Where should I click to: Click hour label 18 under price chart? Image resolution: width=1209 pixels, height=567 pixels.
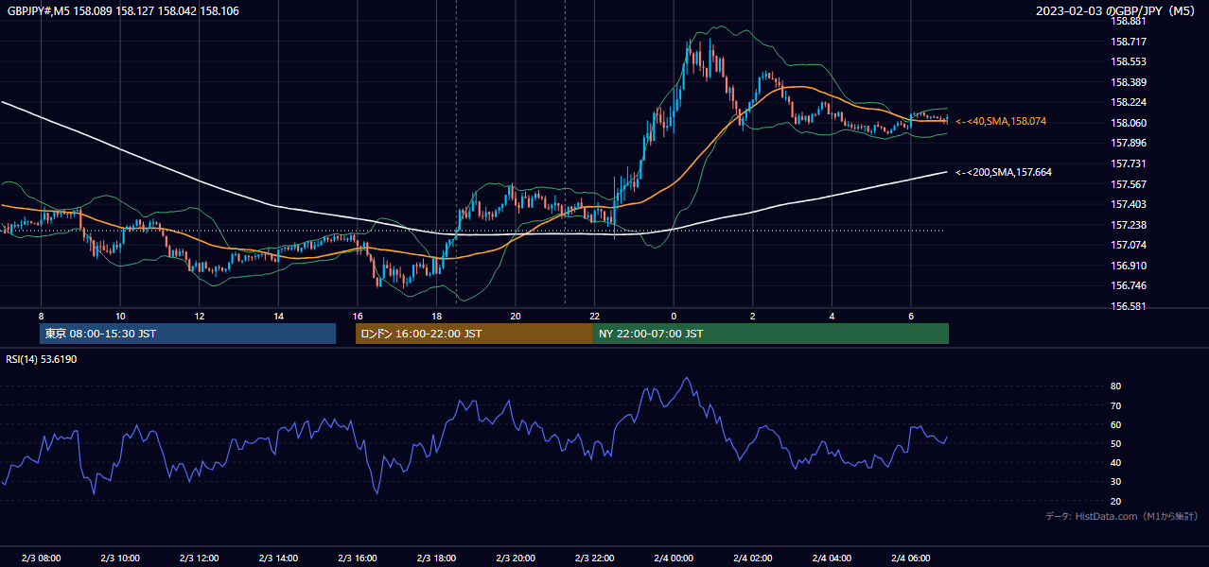436,316
